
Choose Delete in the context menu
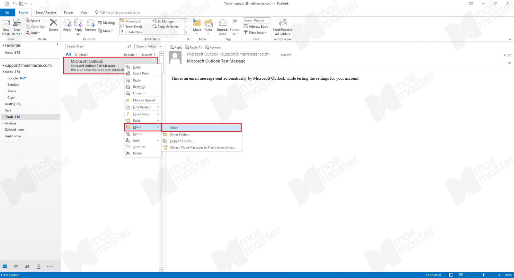pyautogui.click(x=143, y=153)
